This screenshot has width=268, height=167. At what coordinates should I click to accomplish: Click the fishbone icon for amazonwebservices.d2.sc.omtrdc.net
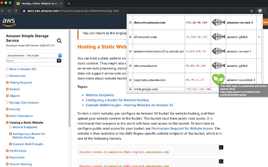click(x=218, y=51)
